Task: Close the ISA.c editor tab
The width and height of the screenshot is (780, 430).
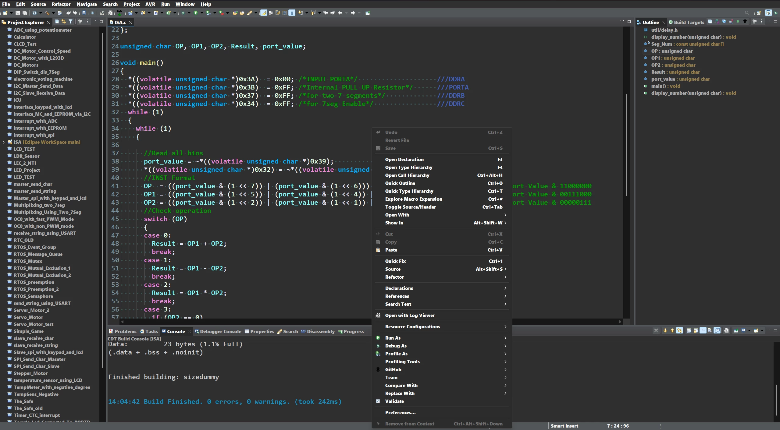Action: [130, 22]
